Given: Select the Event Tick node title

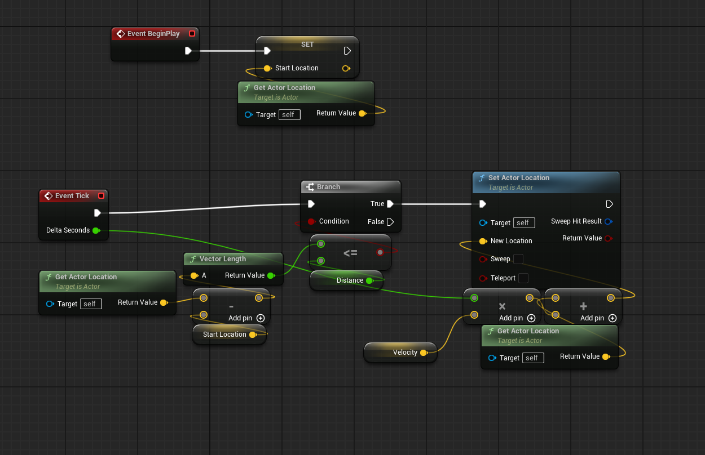Looking at the screenshot, I should [72, 196].
